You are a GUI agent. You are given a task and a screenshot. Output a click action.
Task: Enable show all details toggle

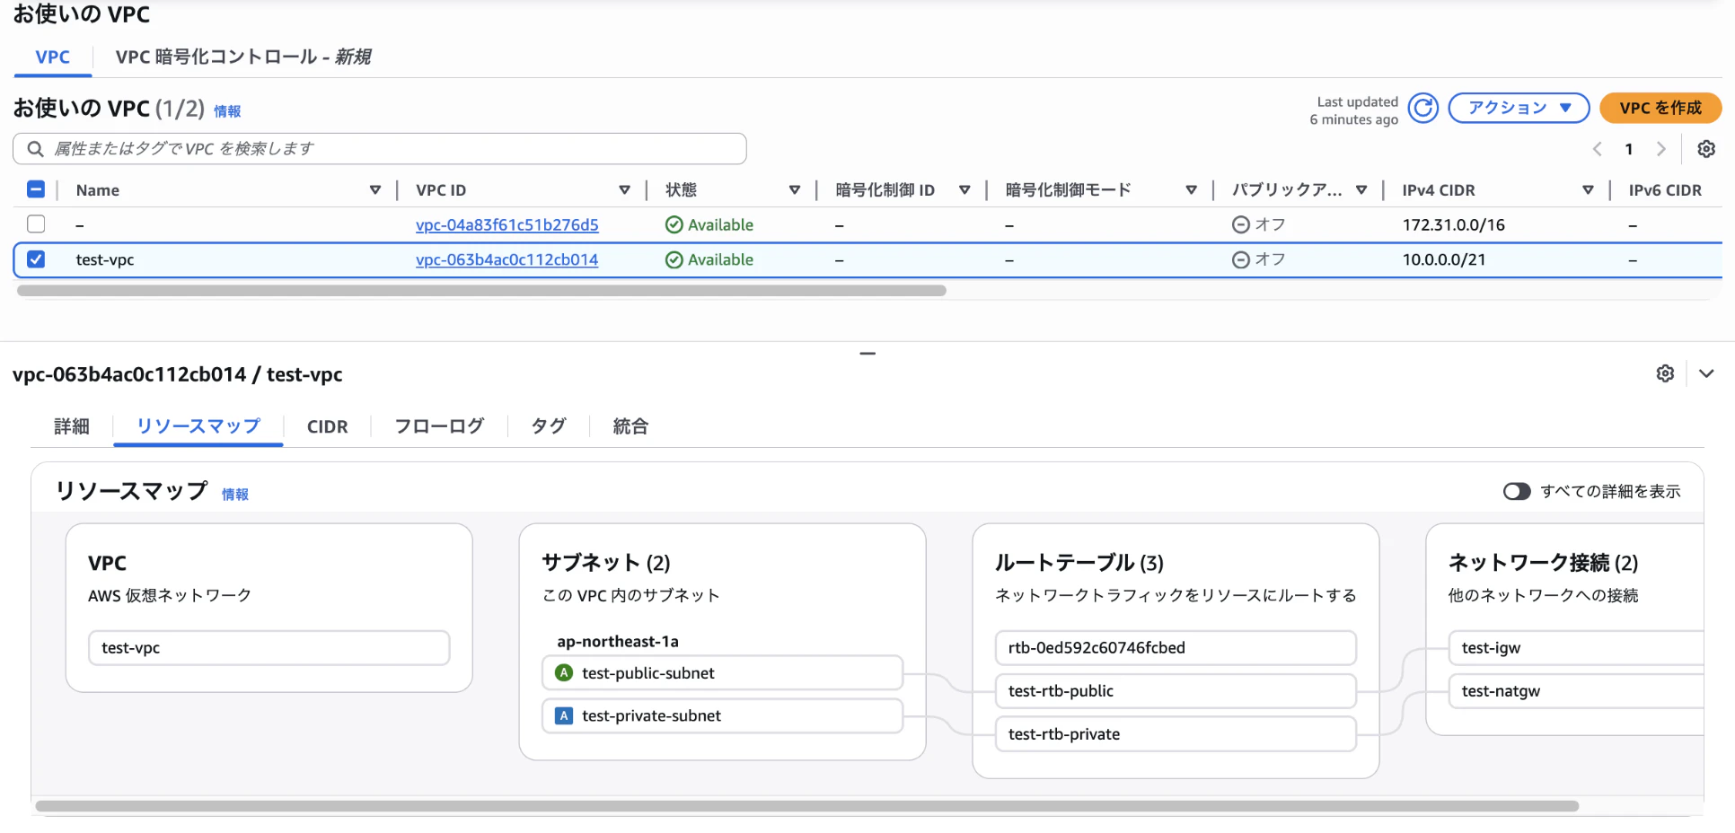1517,491
